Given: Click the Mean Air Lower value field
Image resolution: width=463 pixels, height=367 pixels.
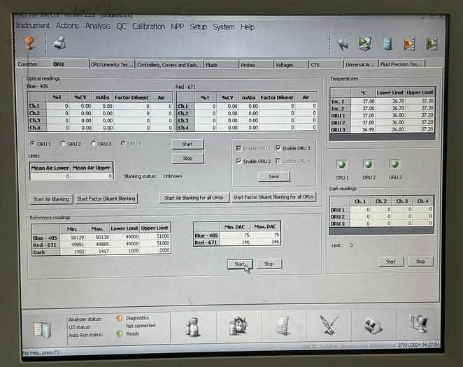Looking at the screenshot, I should tap(50, 176).
